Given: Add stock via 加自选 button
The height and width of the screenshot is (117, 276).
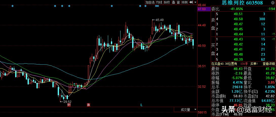Looking at the screenshot, I should (150, 2).
